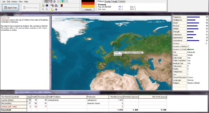Click the Income vs World green bar
The width and height of the screenshot is (209, 113).
[190, 49]
